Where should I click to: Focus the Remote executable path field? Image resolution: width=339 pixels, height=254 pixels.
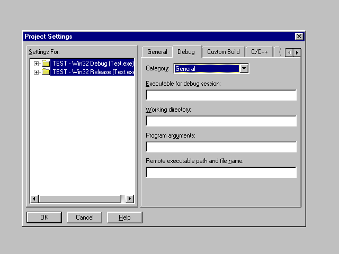[221, 173]
